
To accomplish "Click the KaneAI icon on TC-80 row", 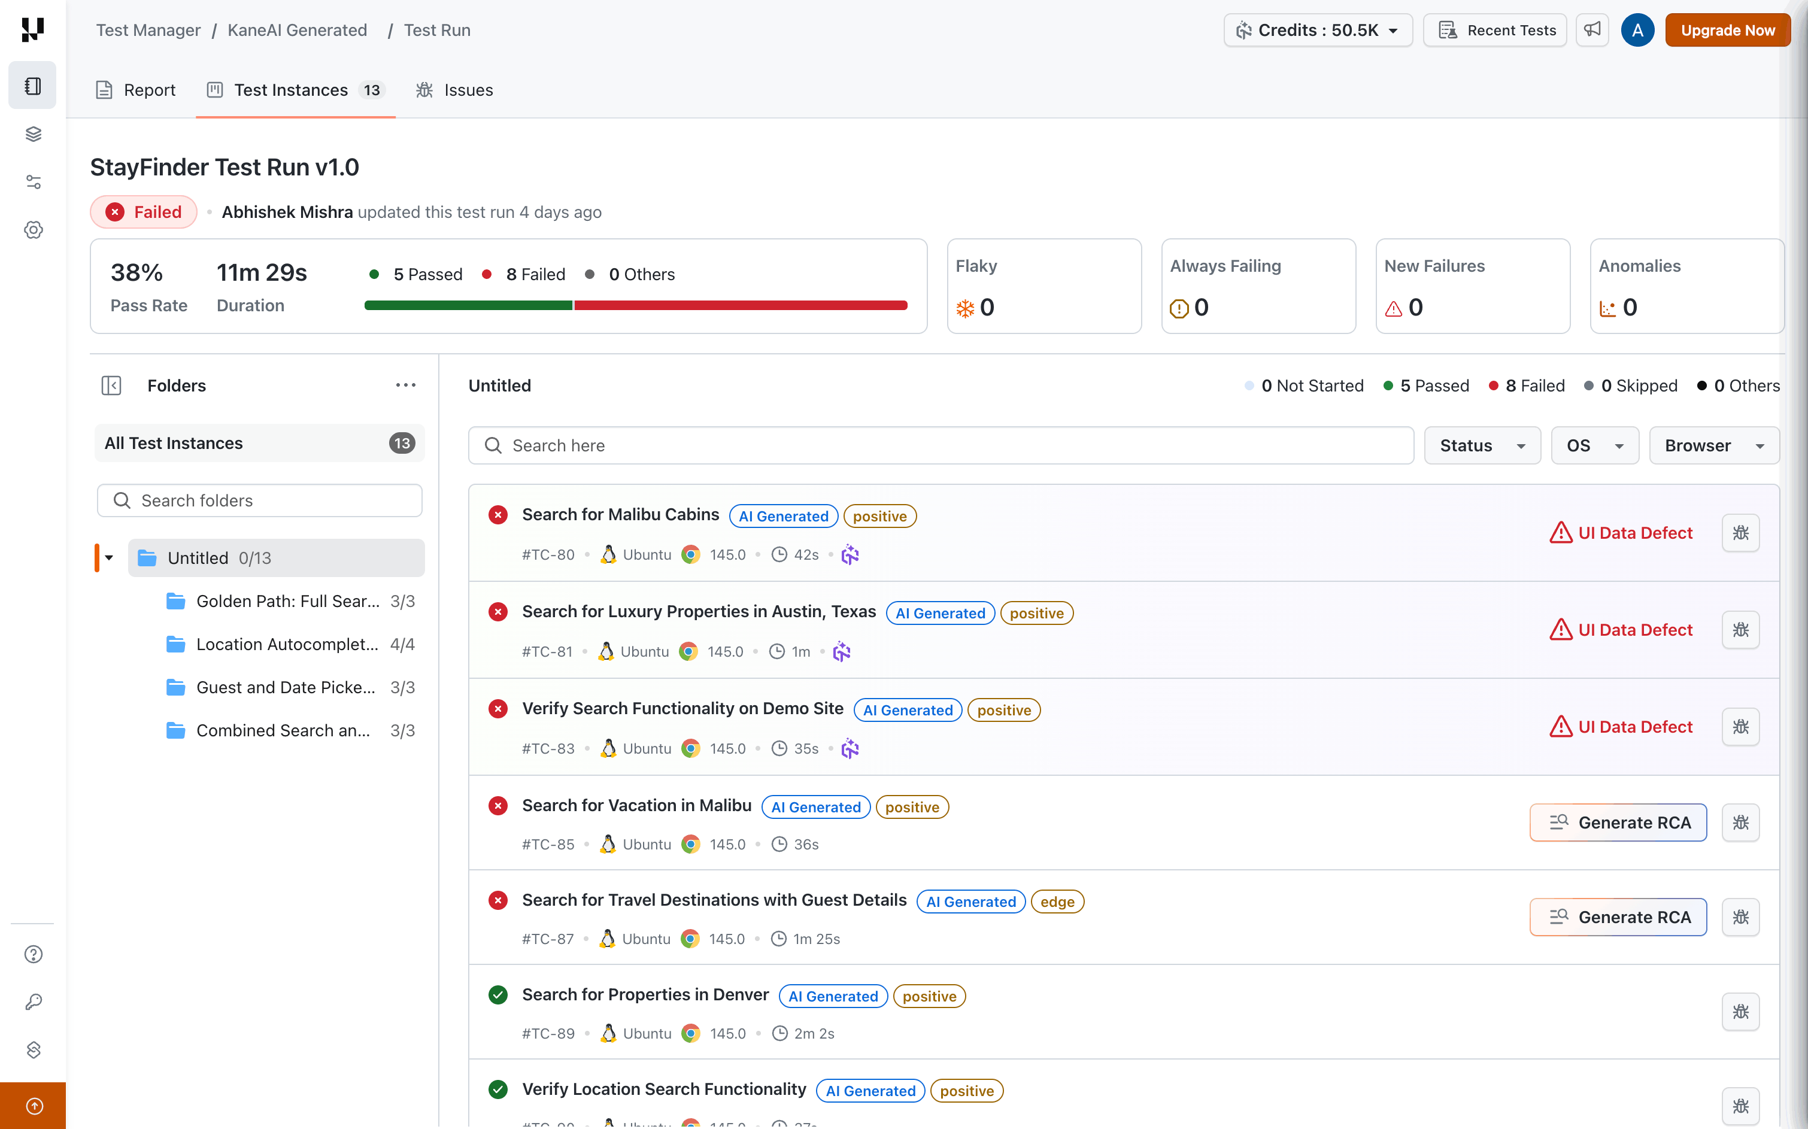I will pyautogui.click(x=850, y=555).
